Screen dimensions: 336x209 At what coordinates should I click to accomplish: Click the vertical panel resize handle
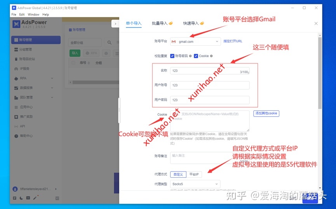119,110
